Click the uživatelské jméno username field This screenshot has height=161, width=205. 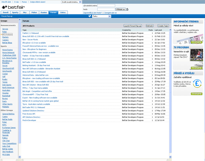coord(106,5)
